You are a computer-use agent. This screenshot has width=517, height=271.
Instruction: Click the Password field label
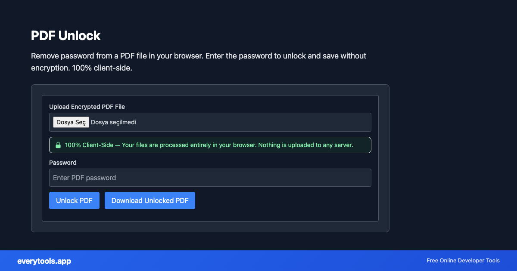pos(62,163)
